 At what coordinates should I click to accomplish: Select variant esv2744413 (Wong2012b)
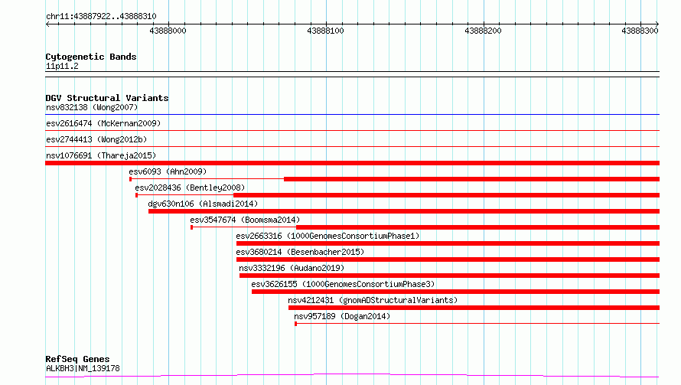[x=96, y=139]
